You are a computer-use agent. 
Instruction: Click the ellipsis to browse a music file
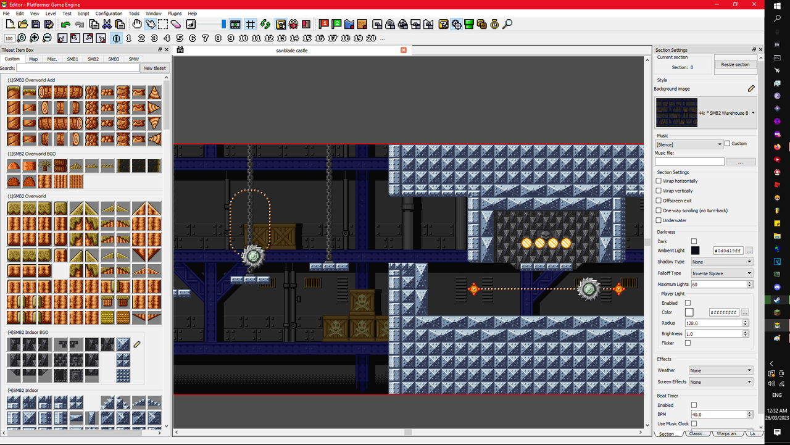click(x=740, y=161)
